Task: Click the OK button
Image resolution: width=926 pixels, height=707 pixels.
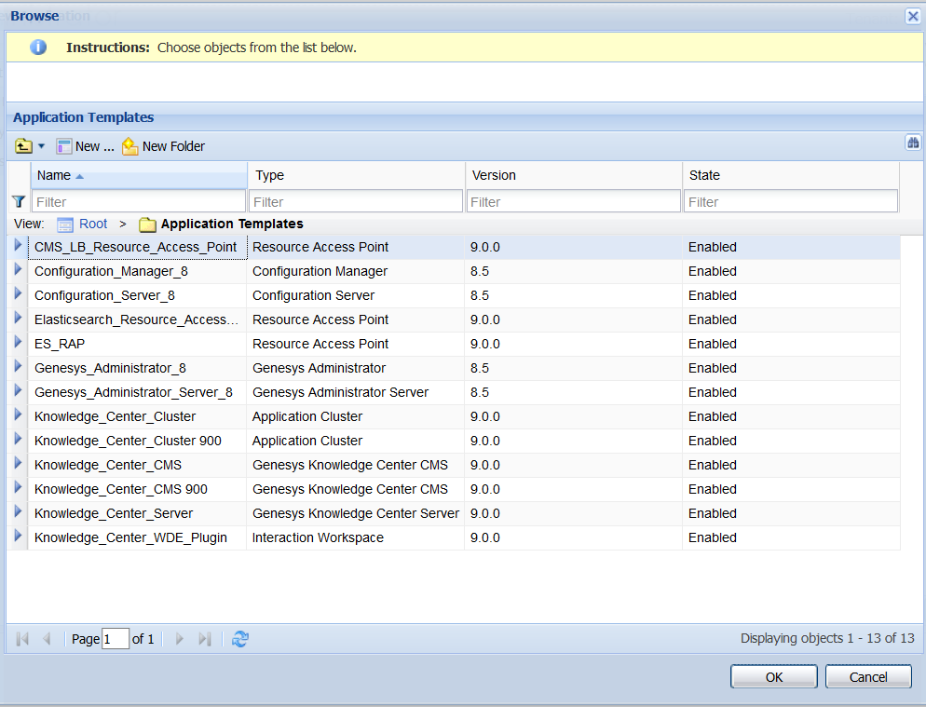Action: pyautogui.click(x=773, y=677)
